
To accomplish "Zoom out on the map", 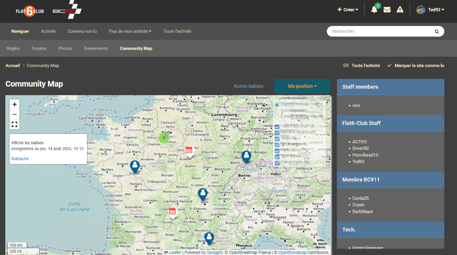I will tap(14, 114).
